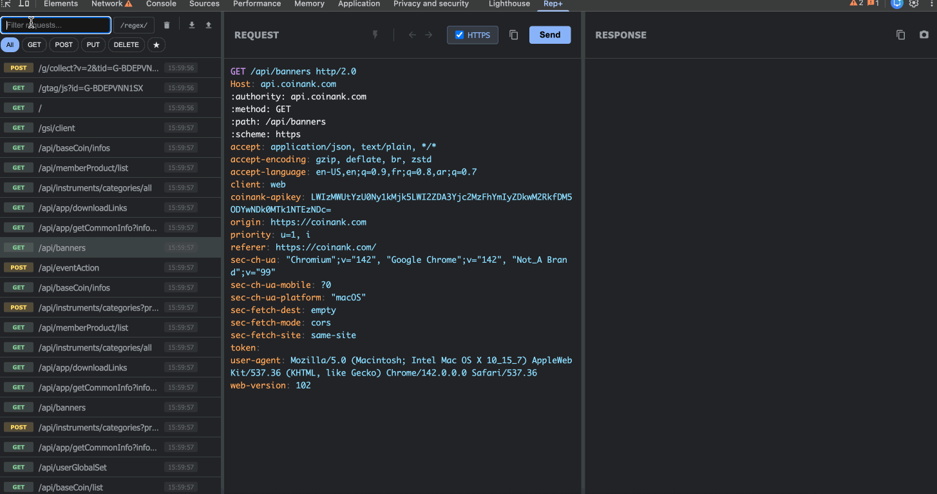Click the sec-ch-ua-platform "macOS" line
This screenshot has height=494, width=937.
298,298
